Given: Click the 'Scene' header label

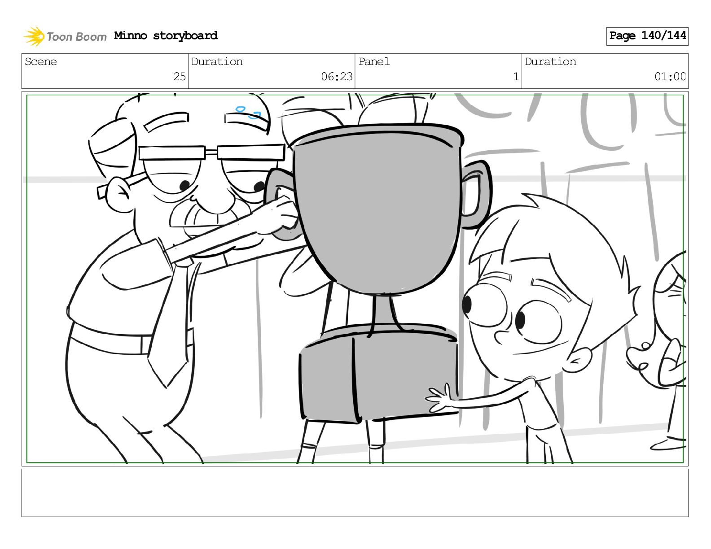Looking at the screenshot, I should pos(41,61).
